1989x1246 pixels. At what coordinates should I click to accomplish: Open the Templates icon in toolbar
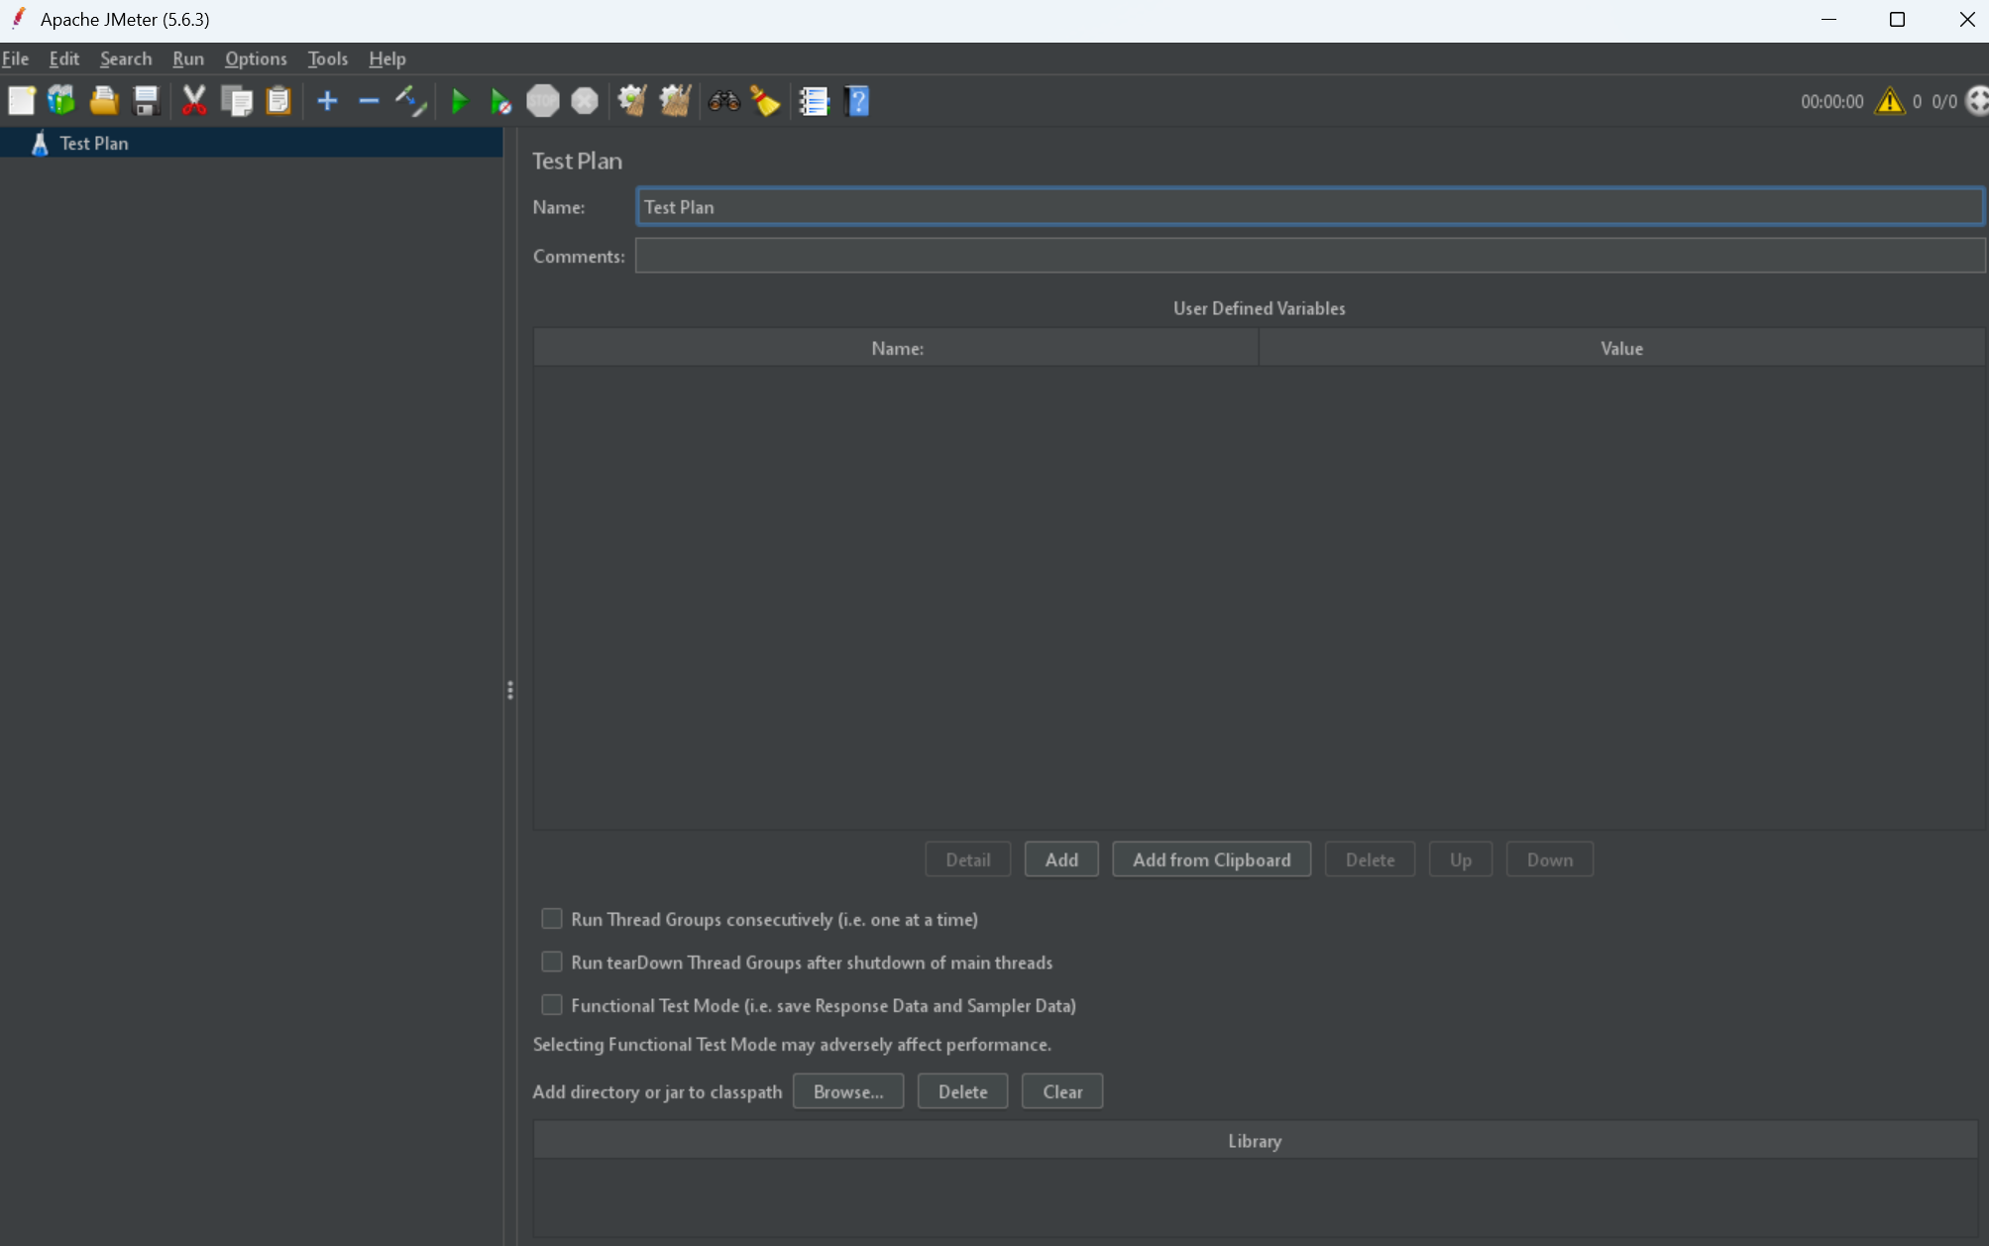[61, 101]
